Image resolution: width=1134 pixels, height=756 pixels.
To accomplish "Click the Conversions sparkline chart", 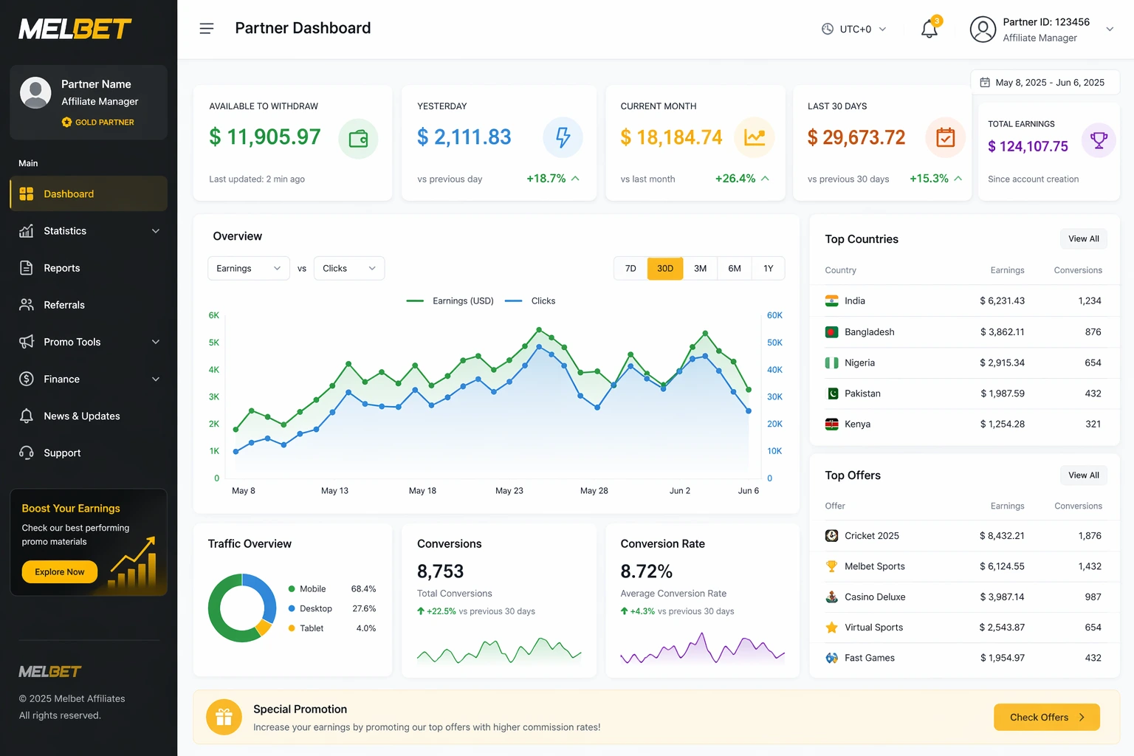I will click(499, 650).
